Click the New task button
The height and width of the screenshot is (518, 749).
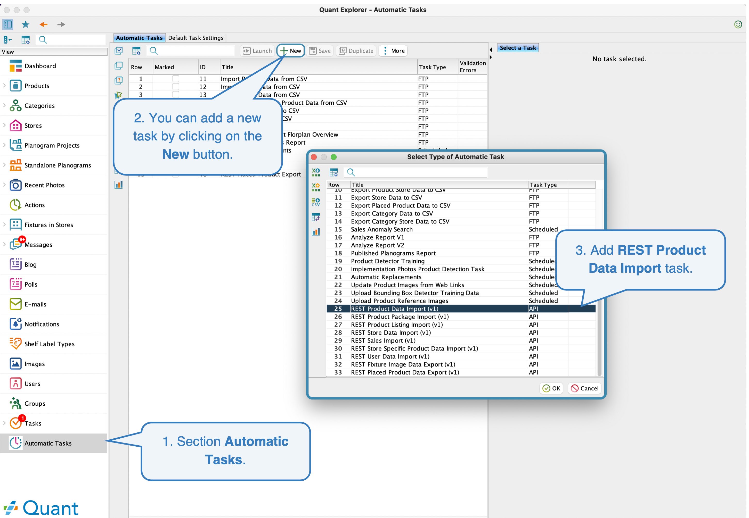[291, 51]
